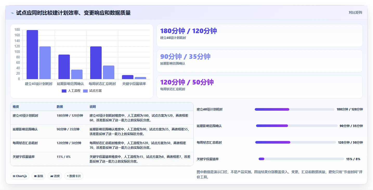Click the 说明 column header
Screen dimensions: 373x190
pos(93,107)
